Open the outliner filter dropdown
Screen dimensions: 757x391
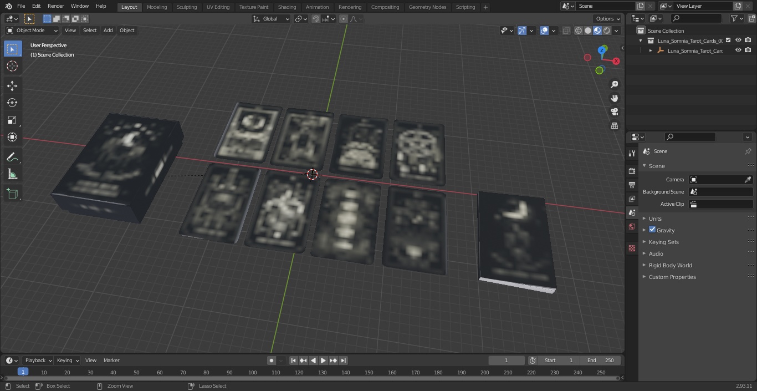[736, 18]
